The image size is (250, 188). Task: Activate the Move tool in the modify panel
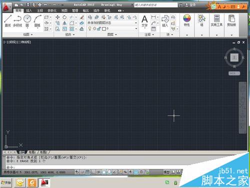pos(57,17)
